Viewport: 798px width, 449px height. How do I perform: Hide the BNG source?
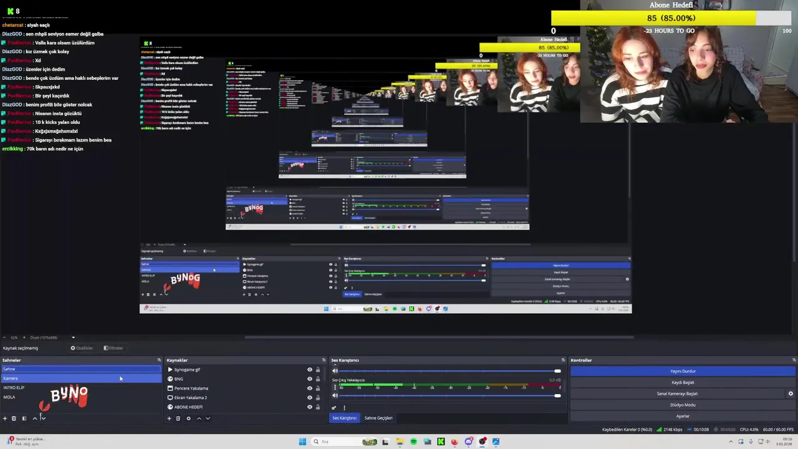309,379
